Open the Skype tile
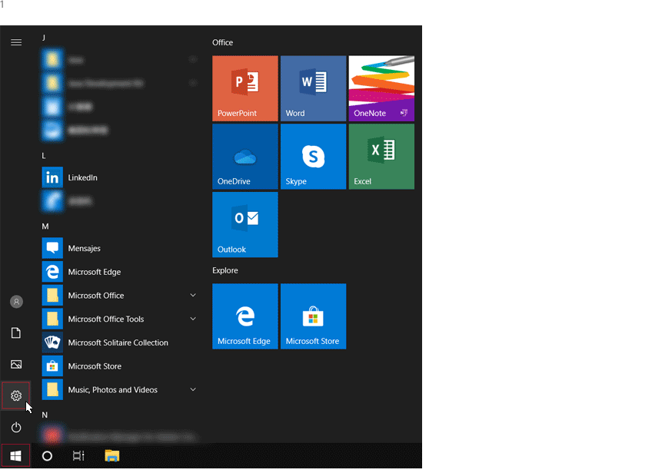The height and width of the screenshot is (473, 652). pyautogui.click(x=313, y=157)
